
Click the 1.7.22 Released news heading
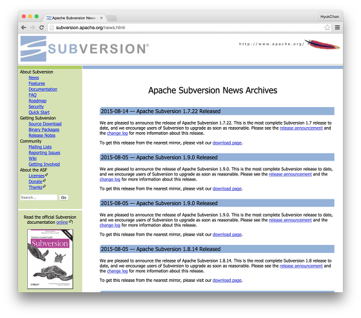pos(217,111)
